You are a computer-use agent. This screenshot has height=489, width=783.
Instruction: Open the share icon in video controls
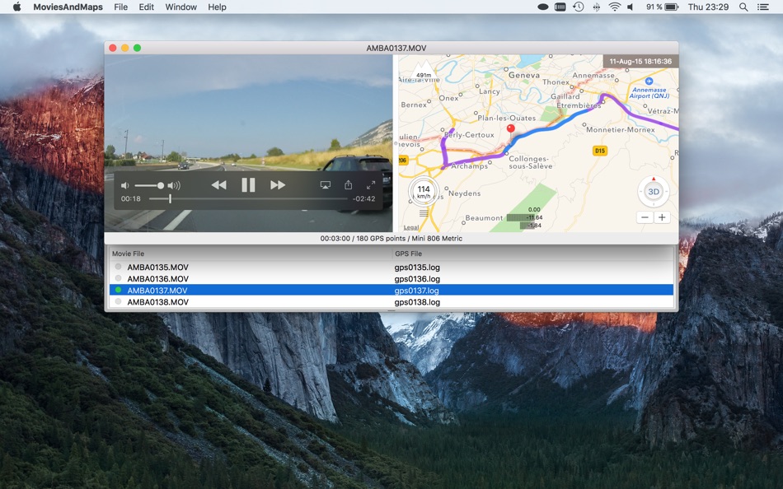[348, 185]
